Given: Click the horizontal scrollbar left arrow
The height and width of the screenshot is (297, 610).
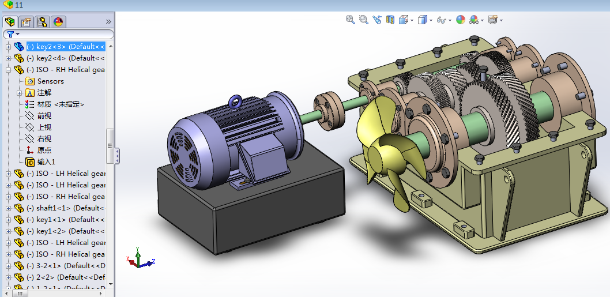Looking at the screenshot, I should point(5,294).
